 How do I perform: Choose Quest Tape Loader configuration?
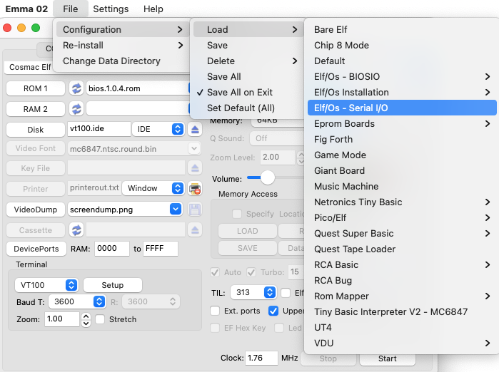(402, 249)
